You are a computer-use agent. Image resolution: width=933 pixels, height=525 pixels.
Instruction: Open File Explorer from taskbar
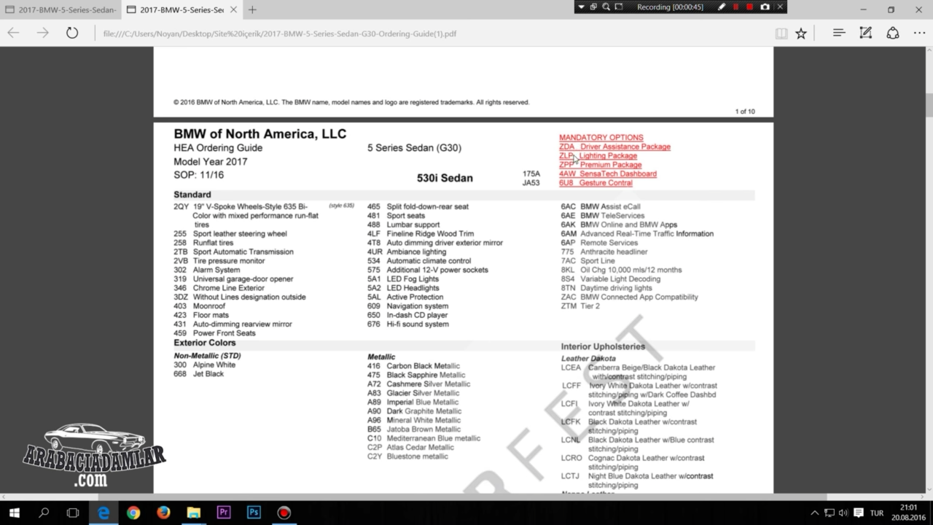[193, 513]
